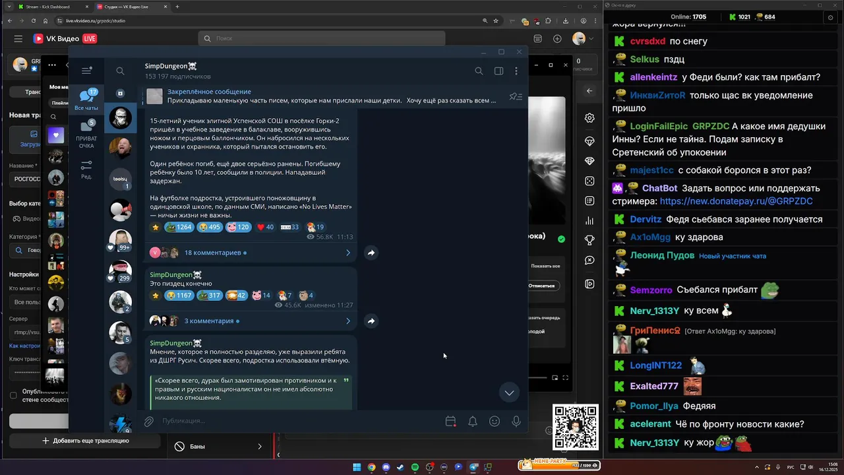Open the Kick dice icon
Screen dimensions: 844x475
tap(589, 181)
